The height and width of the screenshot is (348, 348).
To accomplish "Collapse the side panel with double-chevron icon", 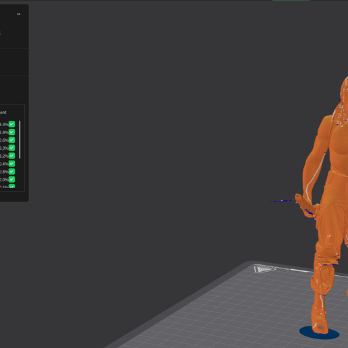I will point(19,14).
